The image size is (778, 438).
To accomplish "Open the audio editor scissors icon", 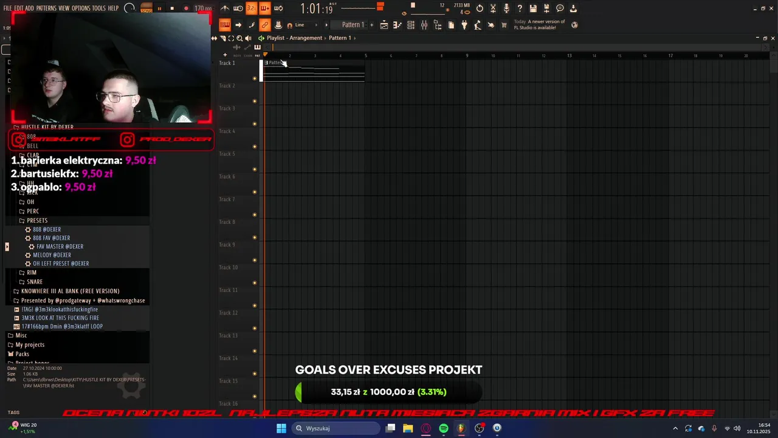I will 493,9.
